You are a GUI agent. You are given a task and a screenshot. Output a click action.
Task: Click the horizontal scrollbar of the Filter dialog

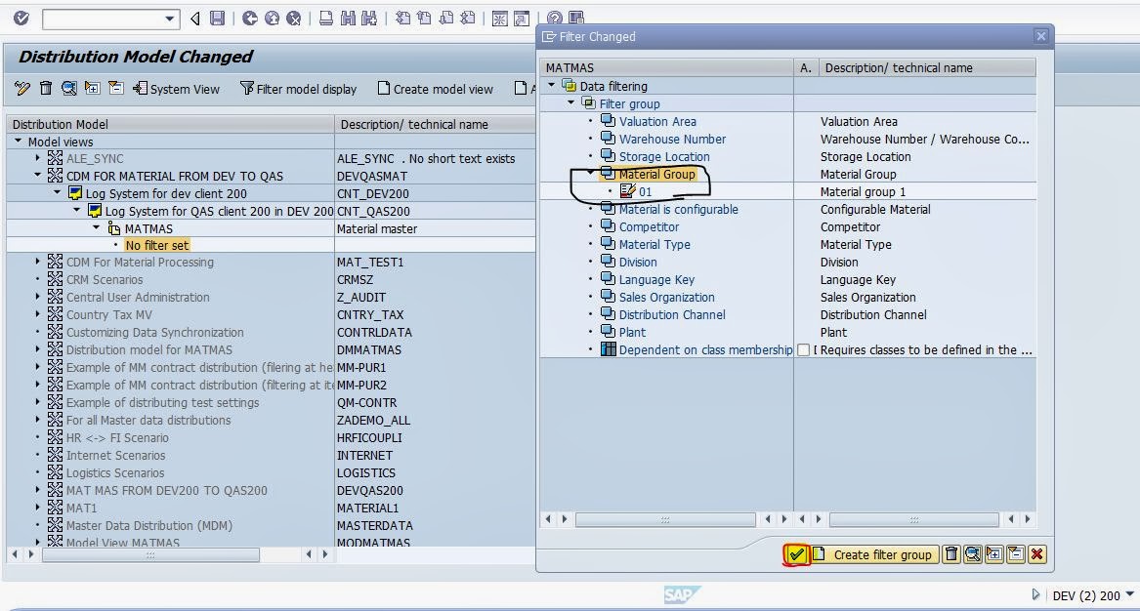664,519
